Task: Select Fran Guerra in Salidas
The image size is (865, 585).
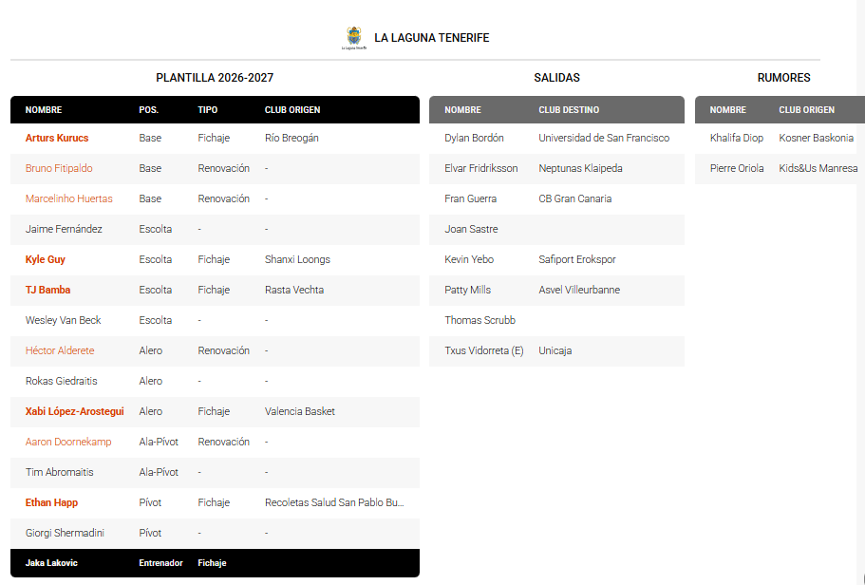Action: [x=471, y=198]
